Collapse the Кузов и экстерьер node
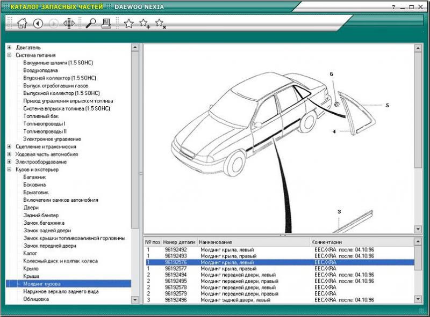The width and height of the screenshot is (430, 317). (9, 169)
